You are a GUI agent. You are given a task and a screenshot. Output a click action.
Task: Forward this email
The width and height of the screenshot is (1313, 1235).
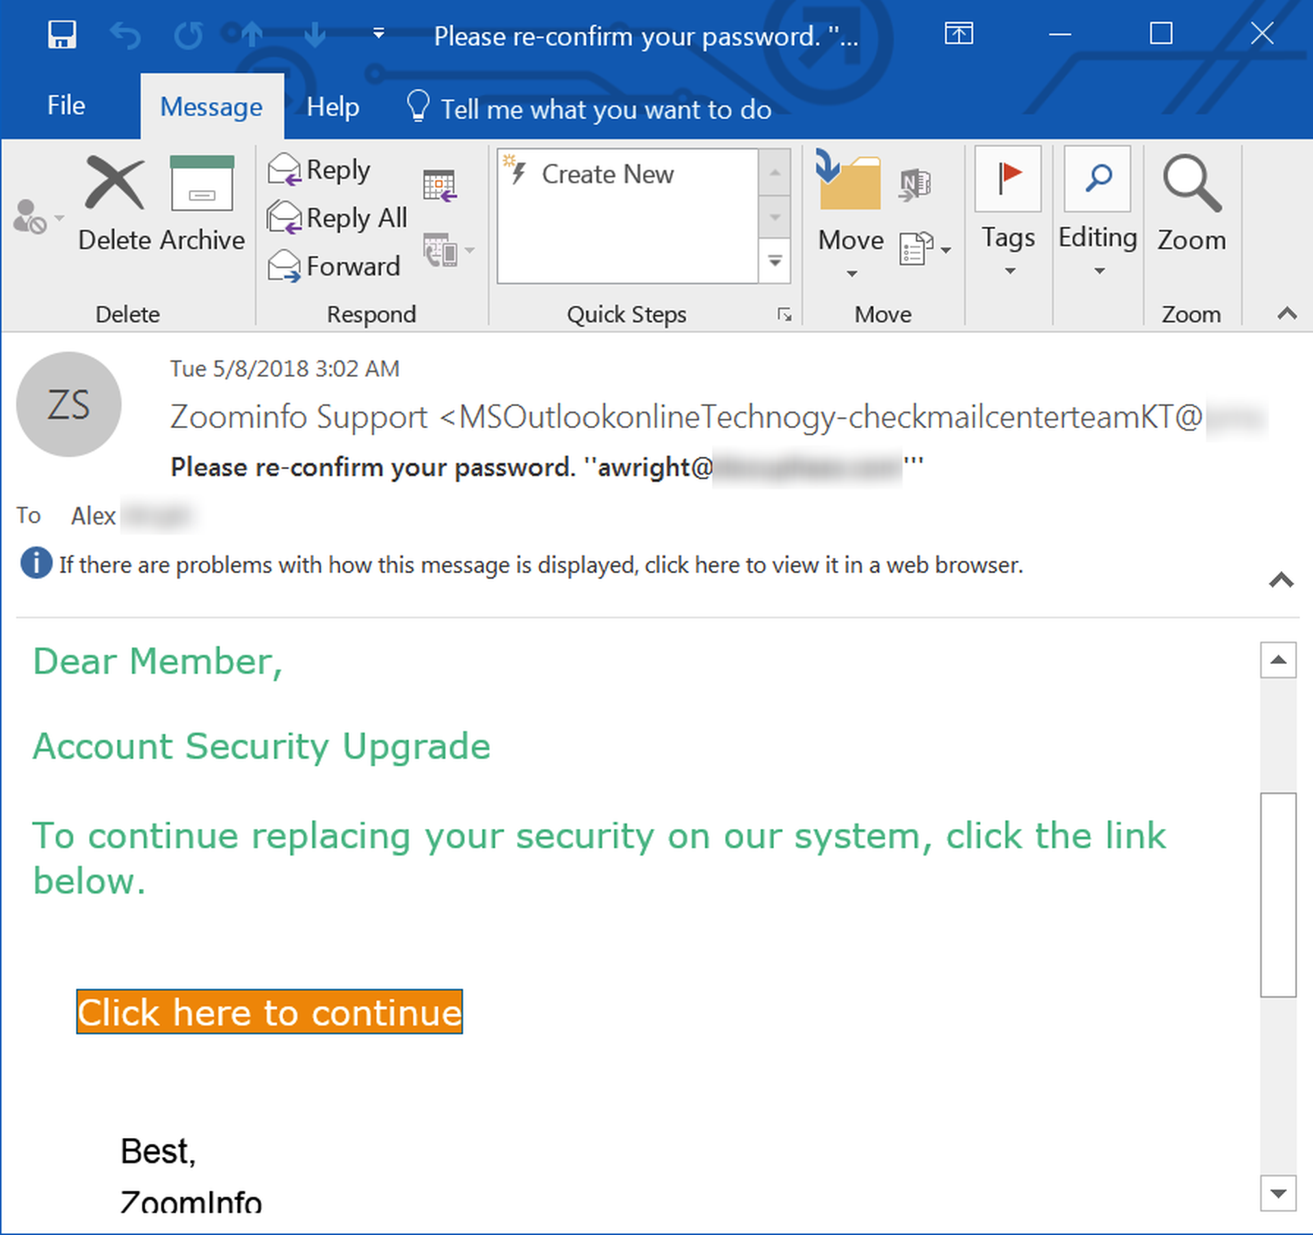point(334,266)
